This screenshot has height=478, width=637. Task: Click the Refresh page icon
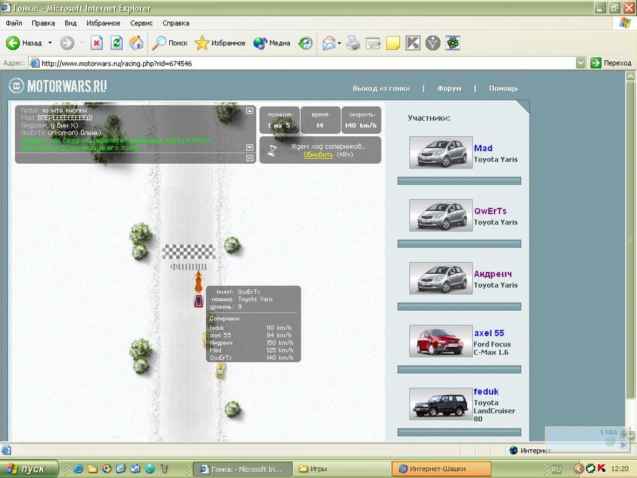[x=116, y=42]
